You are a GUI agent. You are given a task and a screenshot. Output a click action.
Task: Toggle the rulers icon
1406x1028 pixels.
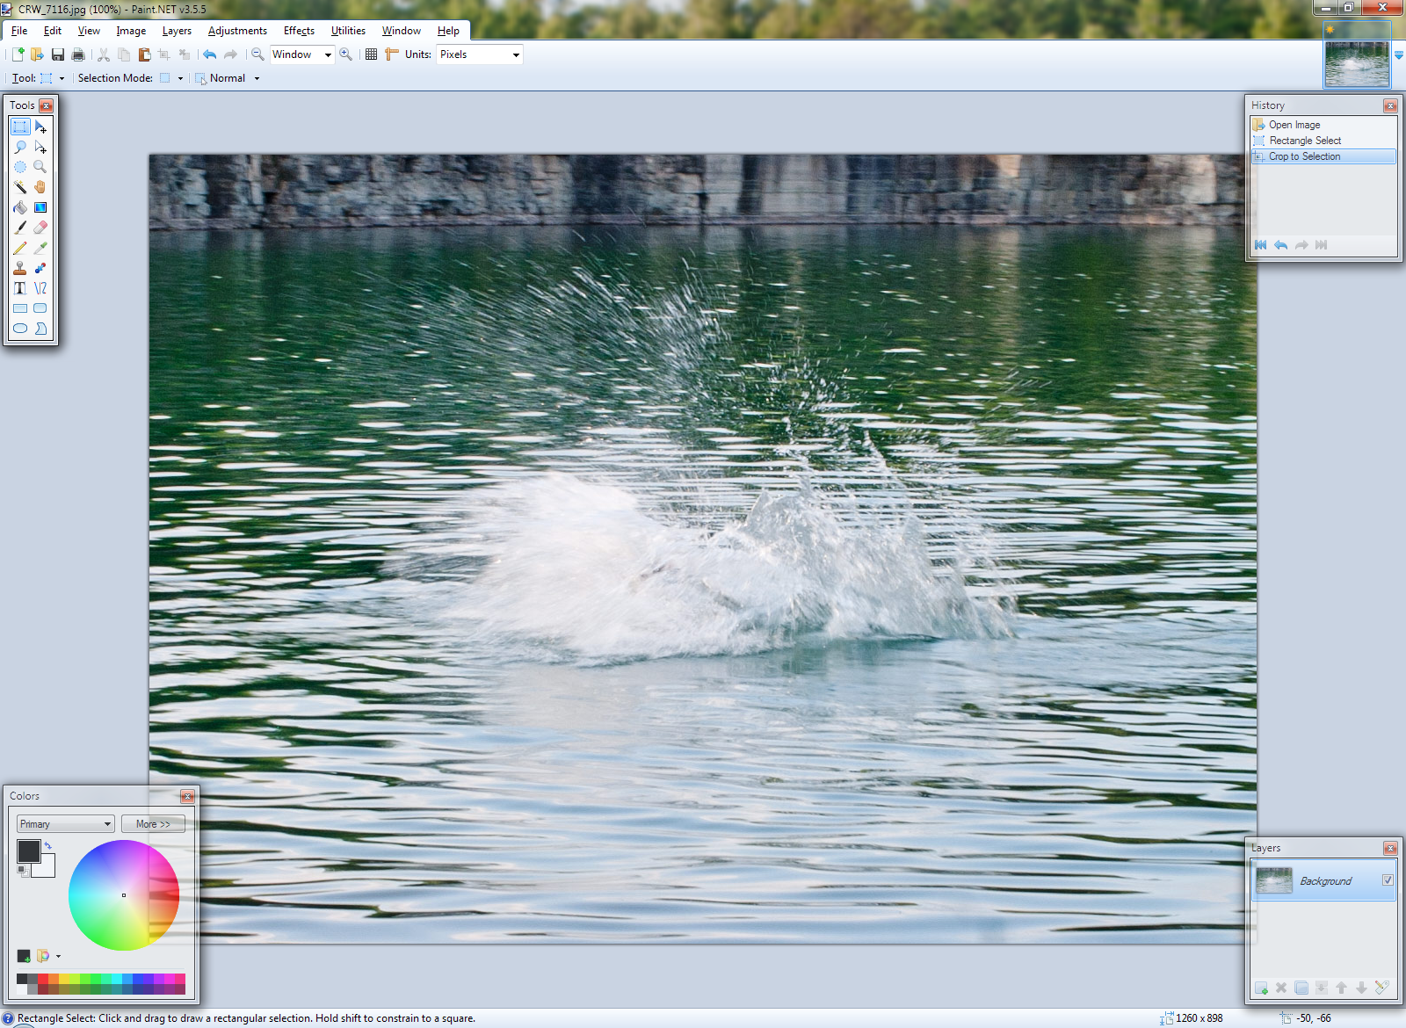tap(392, 54)
